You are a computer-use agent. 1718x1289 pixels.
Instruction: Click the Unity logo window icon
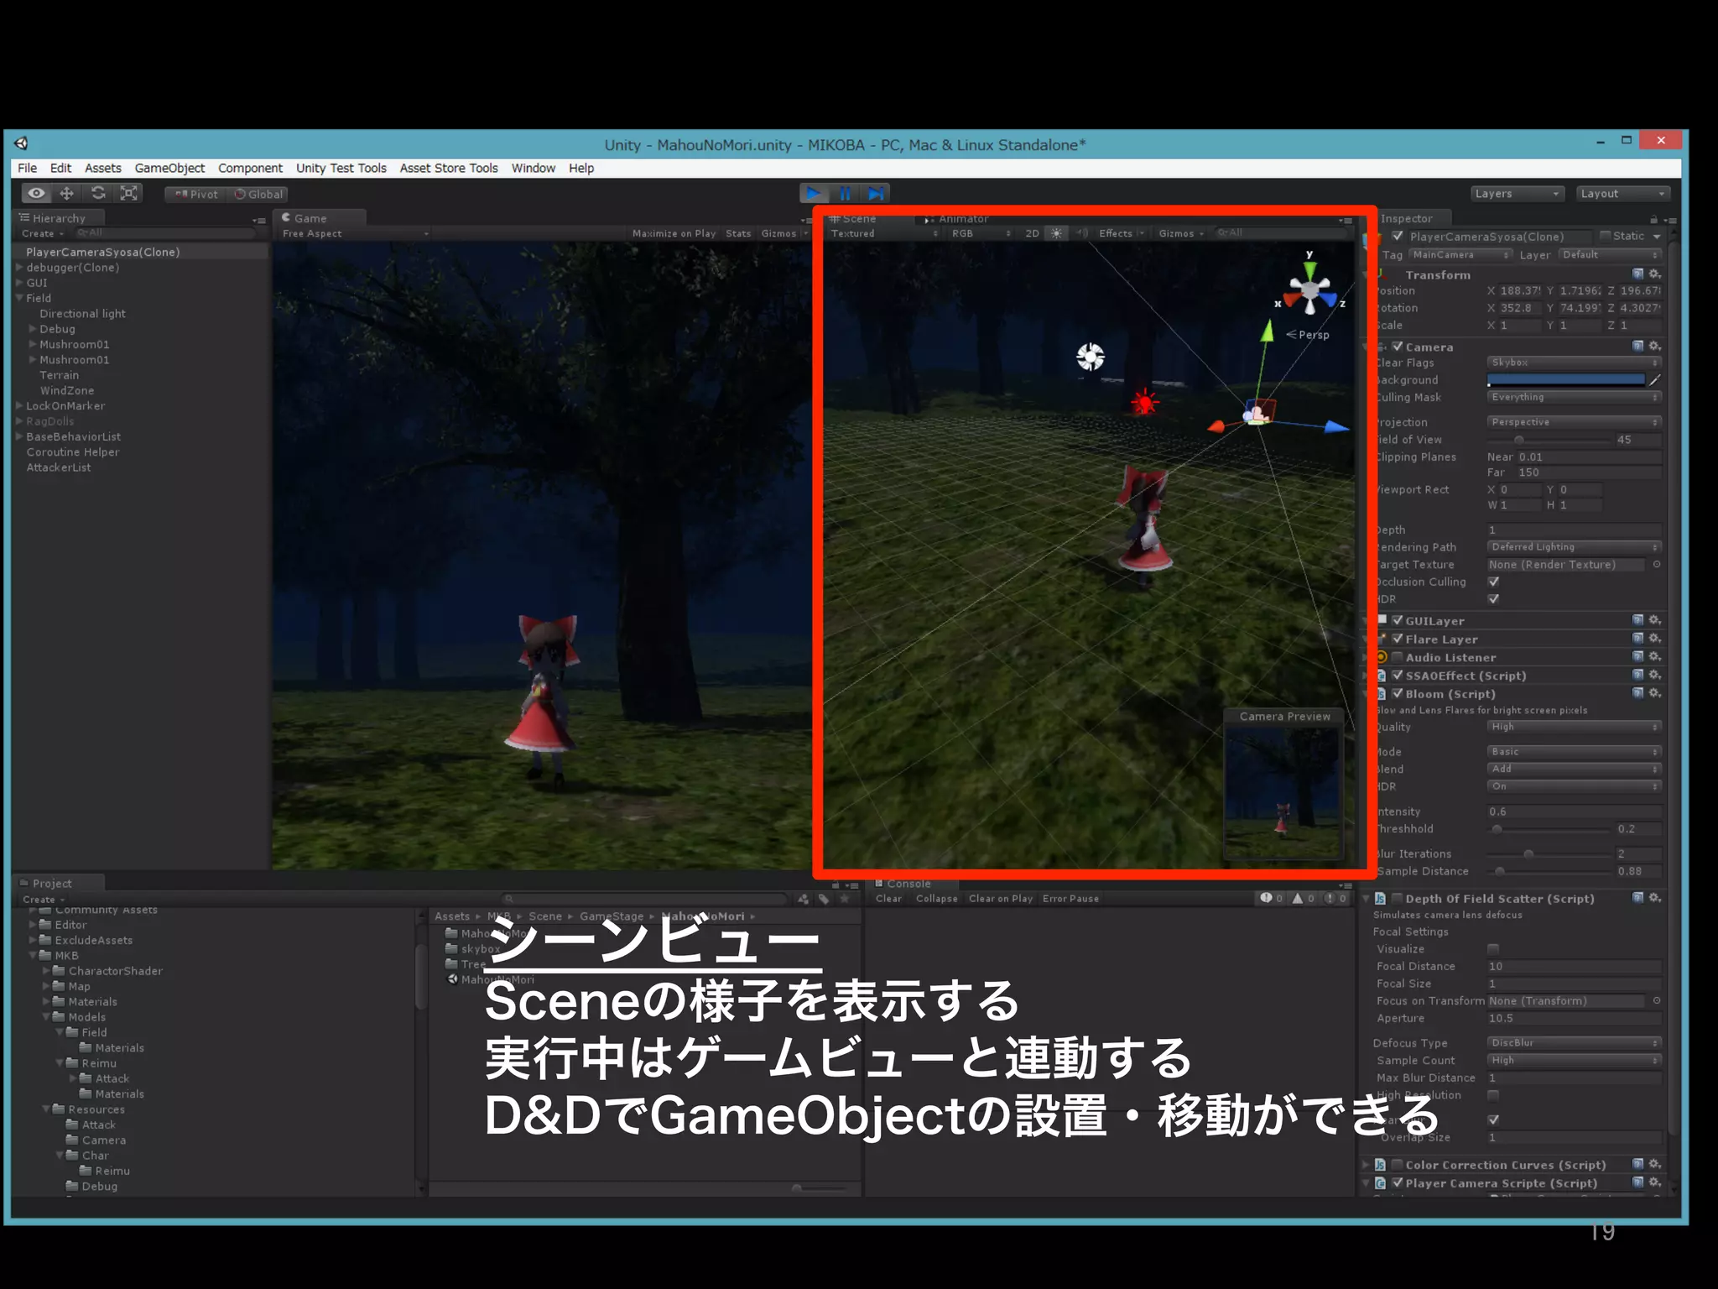[22, 143]
